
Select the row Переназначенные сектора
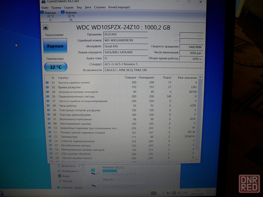(x=122, y=96)
